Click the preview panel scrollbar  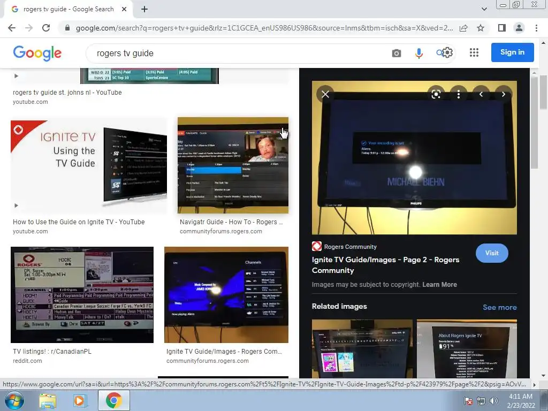[534, 121]
